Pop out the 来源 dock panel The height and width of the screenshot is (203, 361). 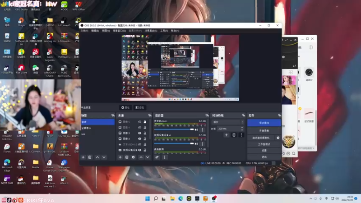[150, 115]
